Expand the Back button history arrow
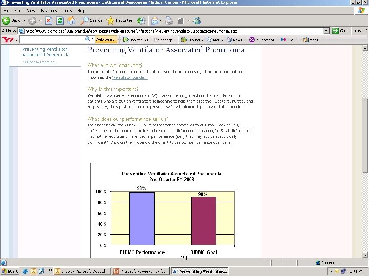The height and width of the screenshot is (276, 369). click(24, 21)
